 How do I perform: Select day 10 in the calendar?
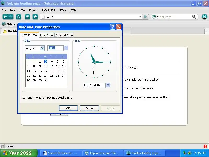pos(46,66)
